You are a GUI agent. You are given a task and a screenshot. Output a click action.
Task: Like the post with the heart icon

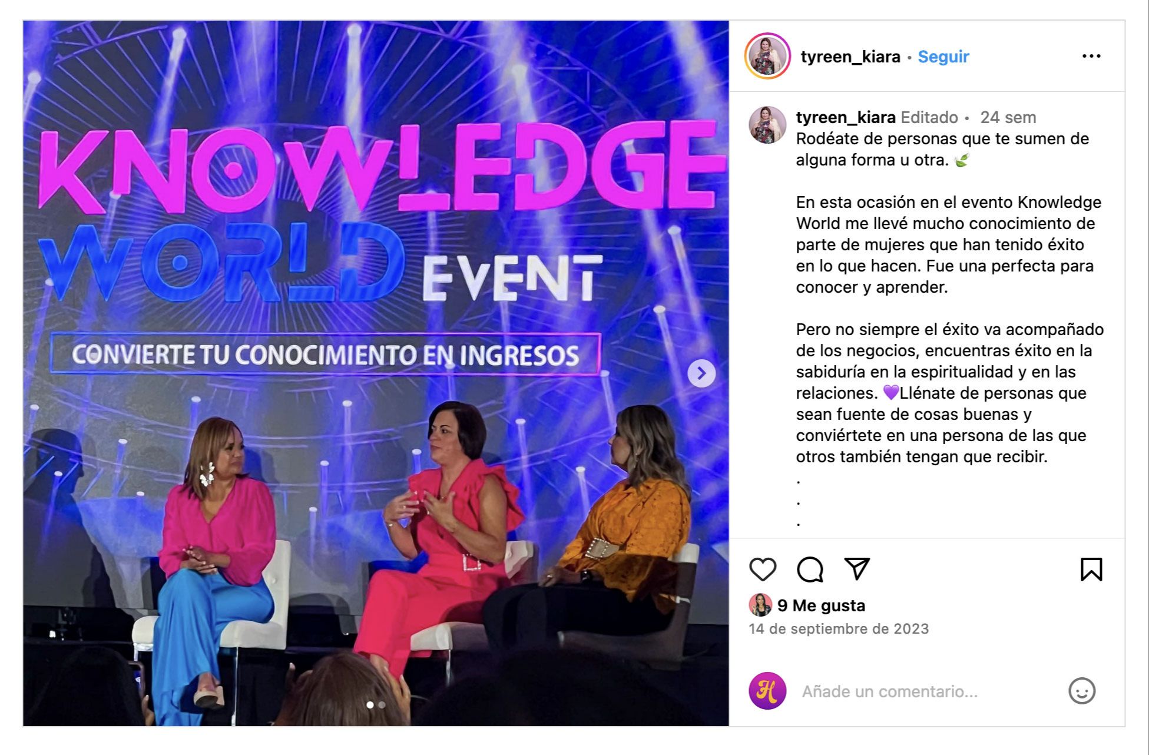pyautogui.click(x=763, y=569)
